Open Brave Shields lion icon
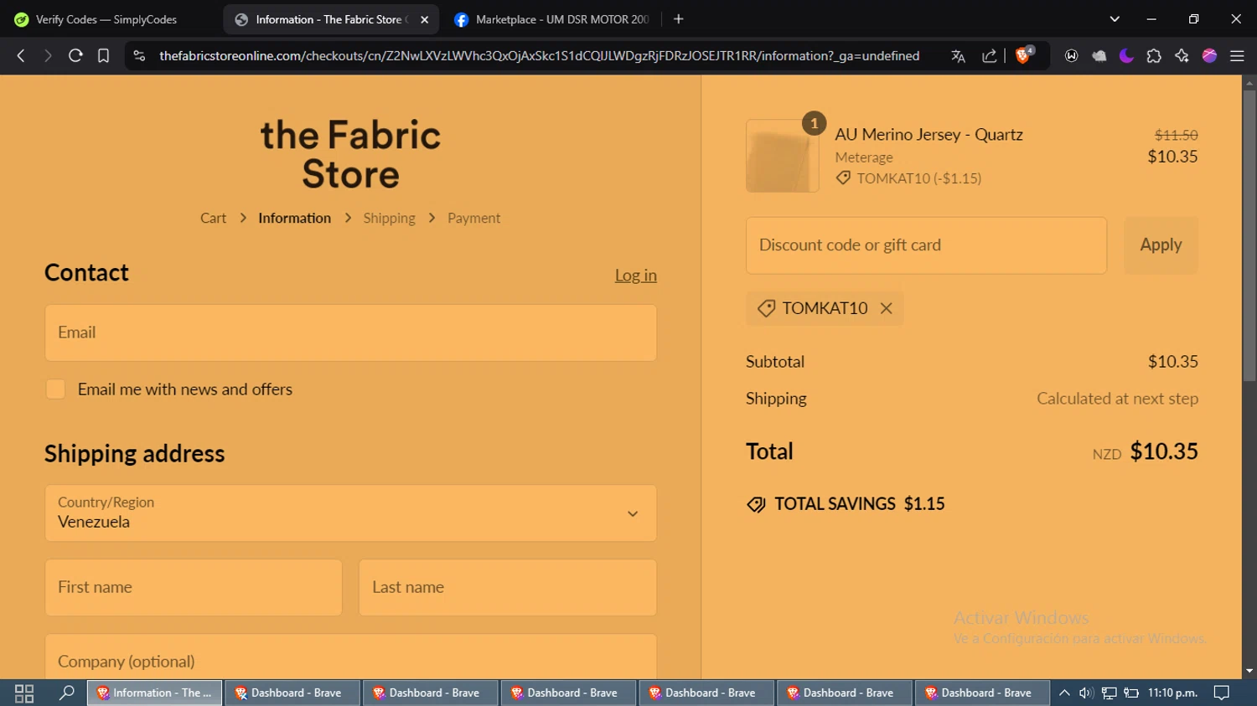This screenshot has width=1257, height=706. tap(1024, 55)
